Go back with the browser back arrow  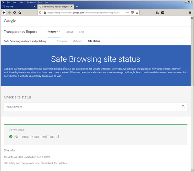tap(4, 13)
